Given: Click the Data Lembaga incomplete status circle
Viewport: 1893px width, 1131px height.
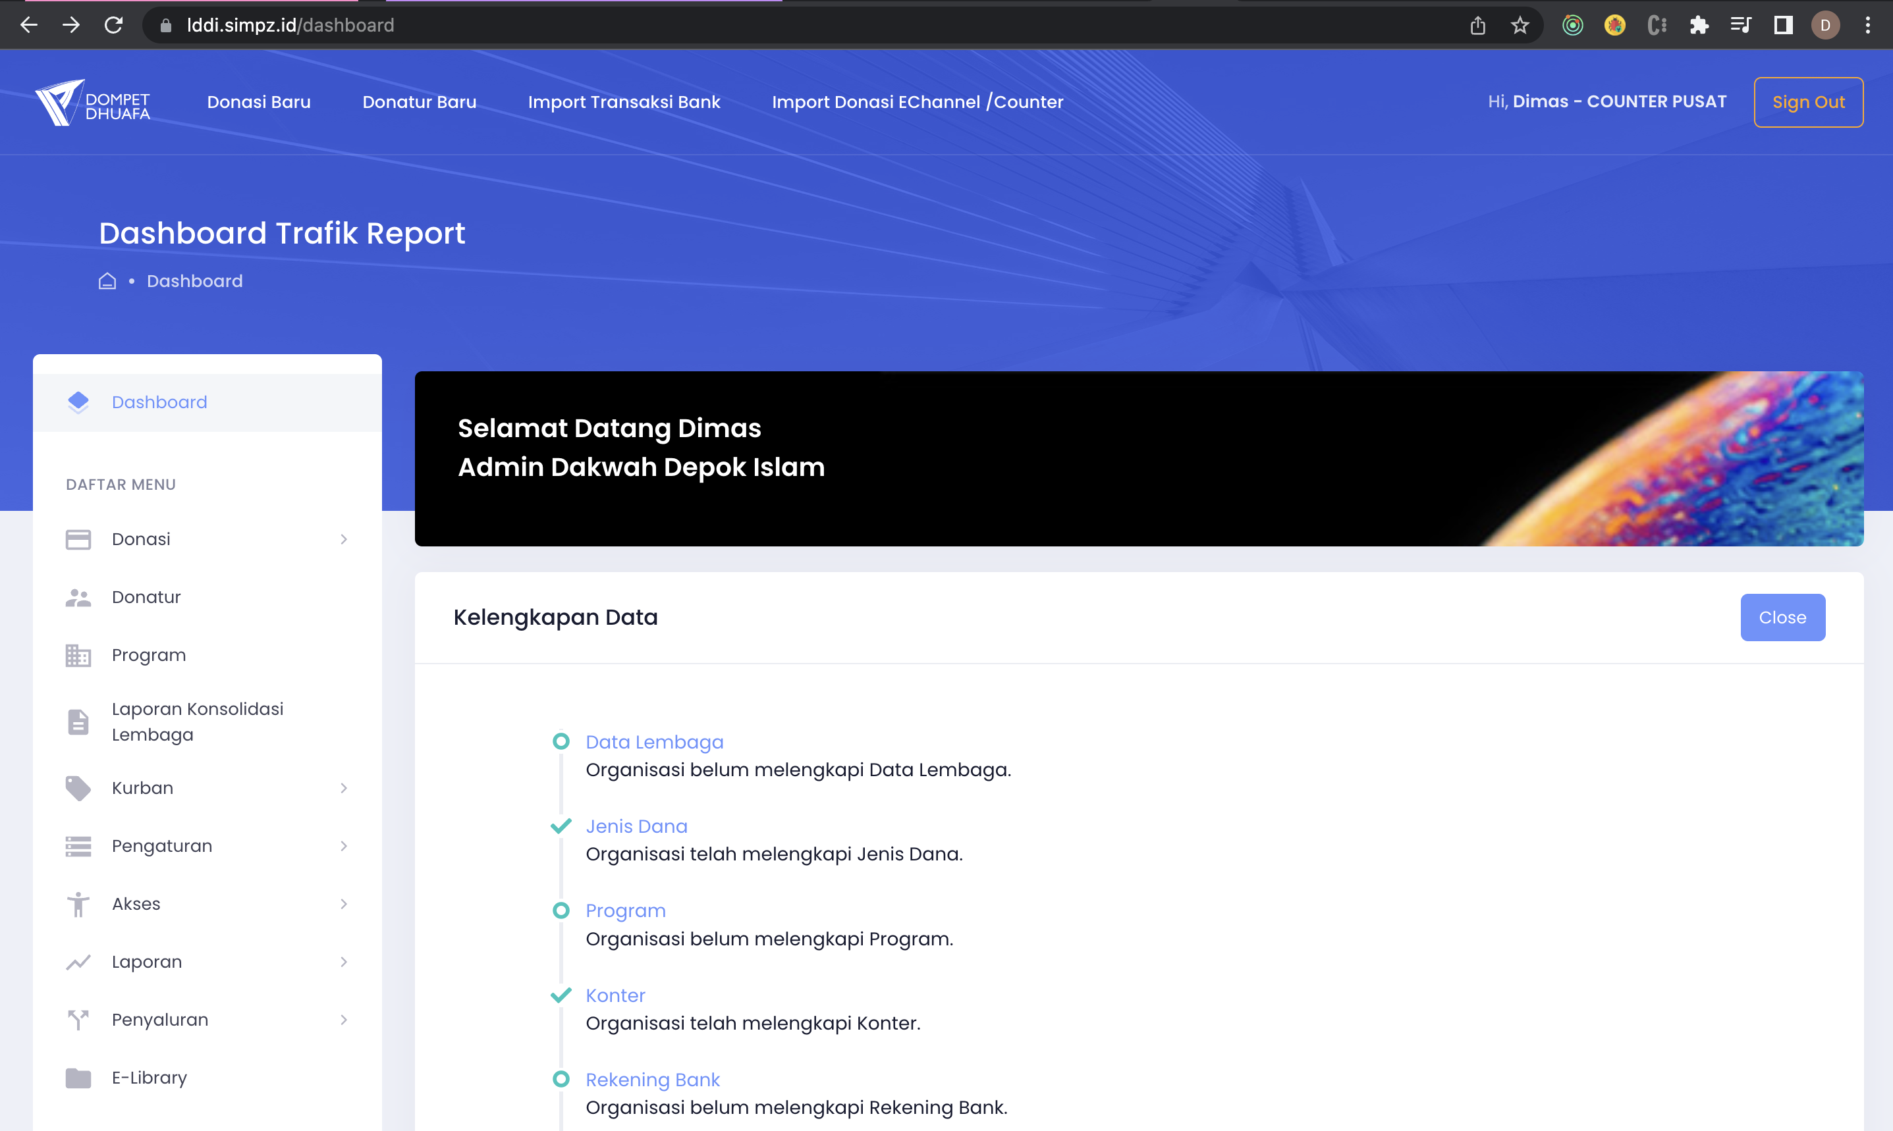Looking at the screenshot, I should [561, 741].
